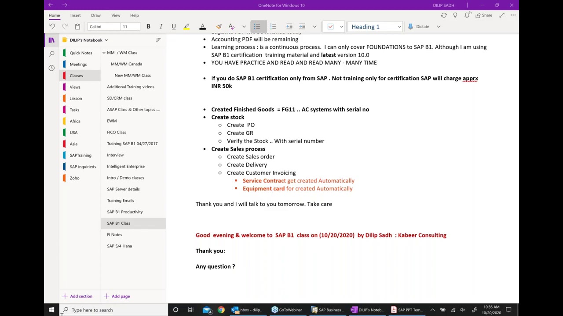Click the Forward arrow in title bar
This screenshot has height=316, width=563.
pos(65,5)
